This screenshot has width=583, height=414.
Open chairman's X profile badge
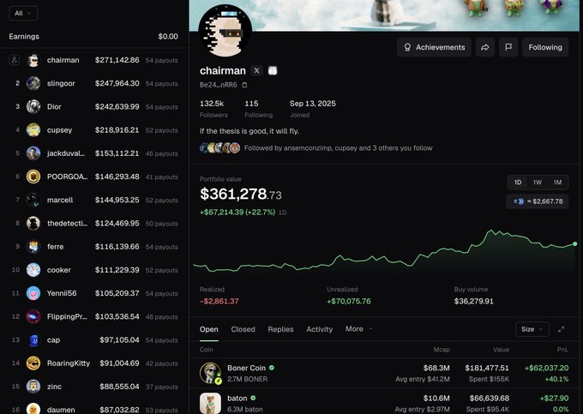click(x=256, y=70)
